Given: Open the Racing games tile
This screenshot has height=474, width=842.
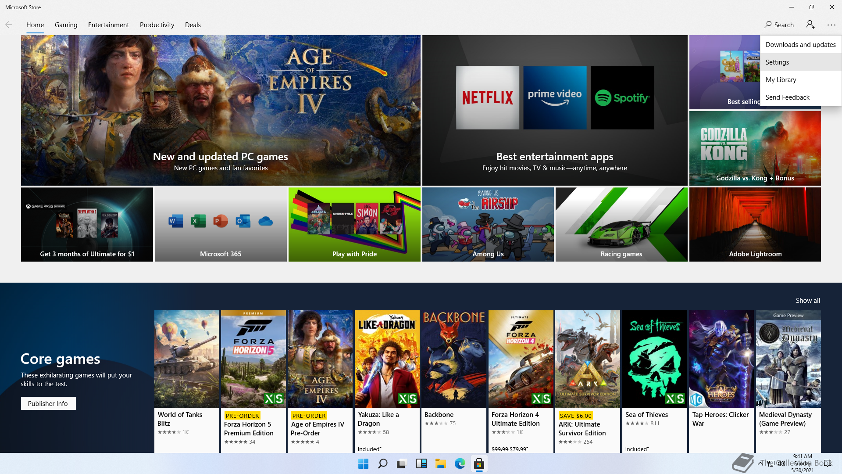Looking at the screenshot, I should coord(621,224).
